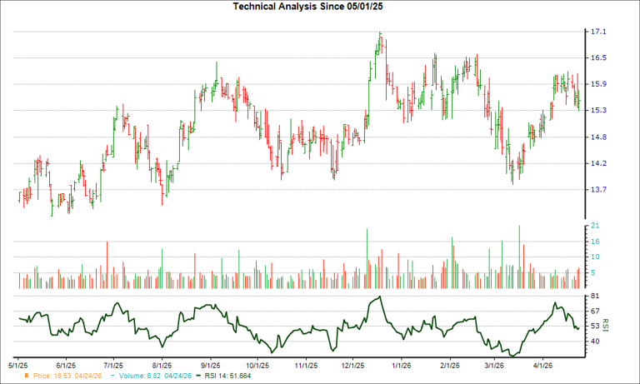Click the 7/1/25 date label

click(114, 365)
